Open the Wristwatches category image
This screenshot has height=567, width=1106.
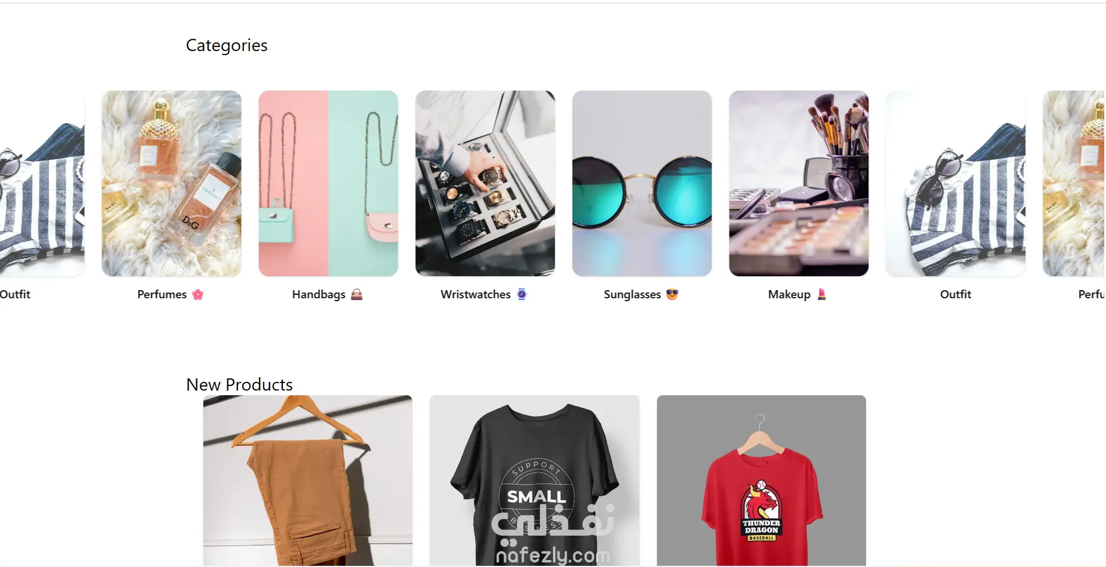coord(485,183)
